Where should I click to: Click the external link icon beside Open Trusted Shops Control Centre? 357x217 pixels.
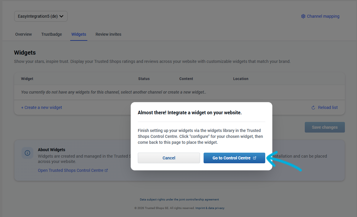coord(106,170)
